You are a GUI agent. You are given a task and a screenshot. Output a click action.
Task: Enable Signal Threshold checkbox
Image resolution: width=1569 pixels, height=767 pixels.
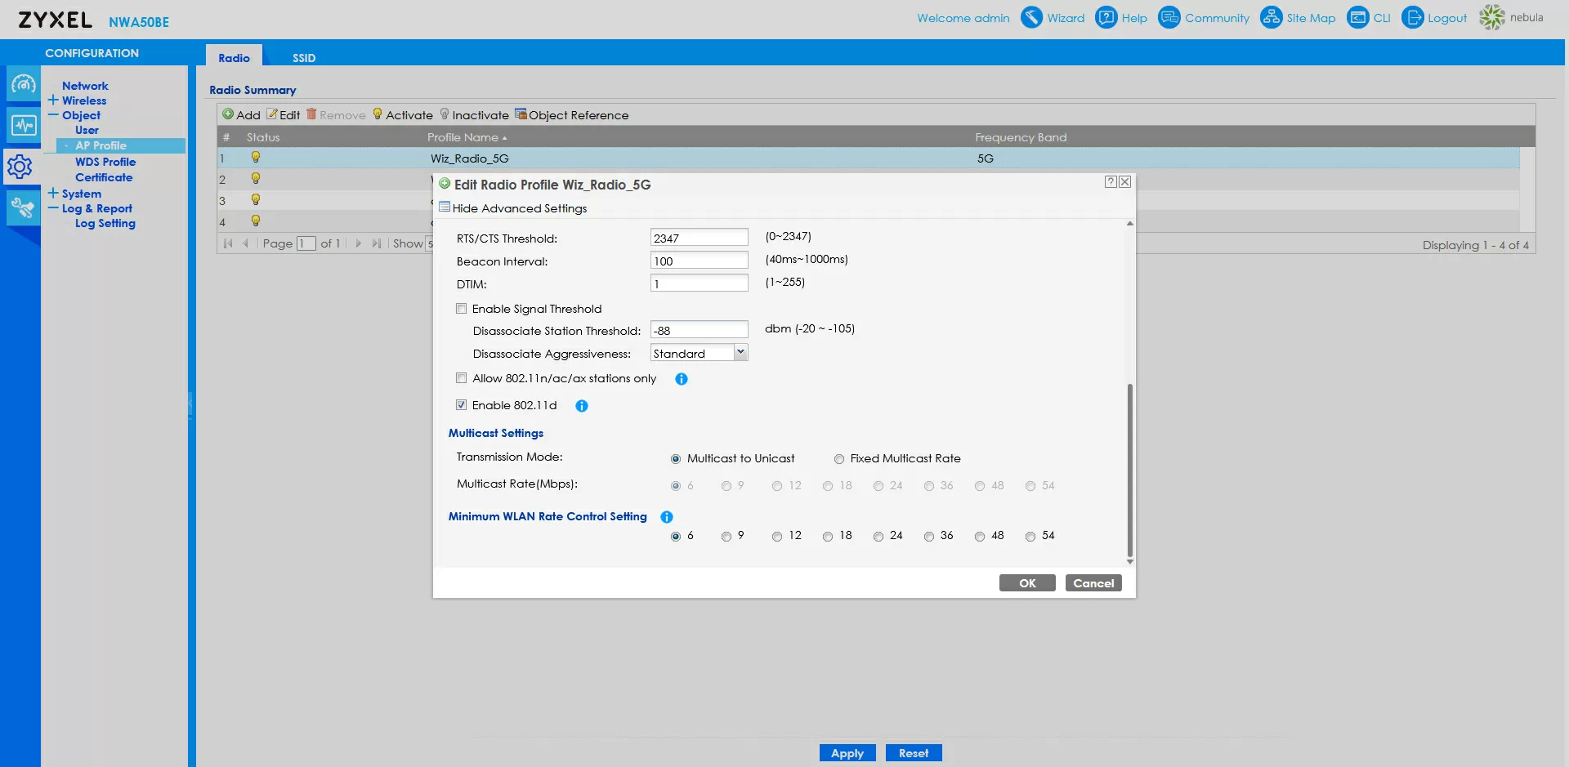coord(462,309)
